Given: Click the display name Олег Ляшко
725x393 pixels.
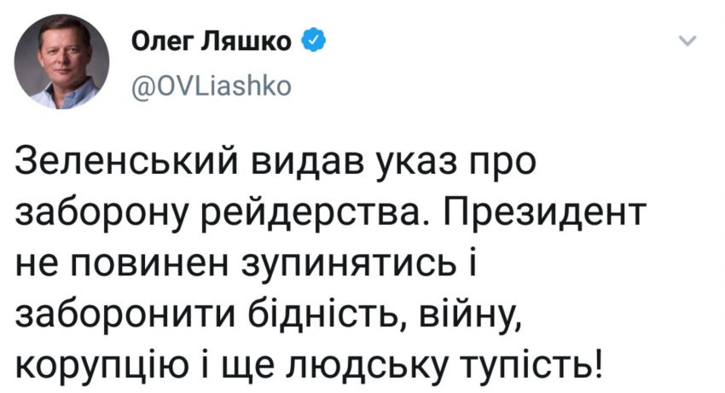Looking at the screenshot, I should pyautogui.click(x=212, y=42).
